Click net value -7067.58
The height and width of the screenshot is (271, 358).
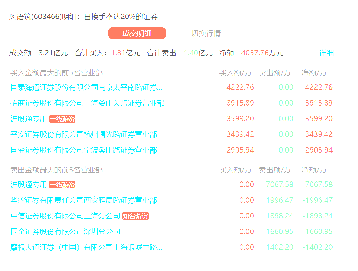click(318, 184)
